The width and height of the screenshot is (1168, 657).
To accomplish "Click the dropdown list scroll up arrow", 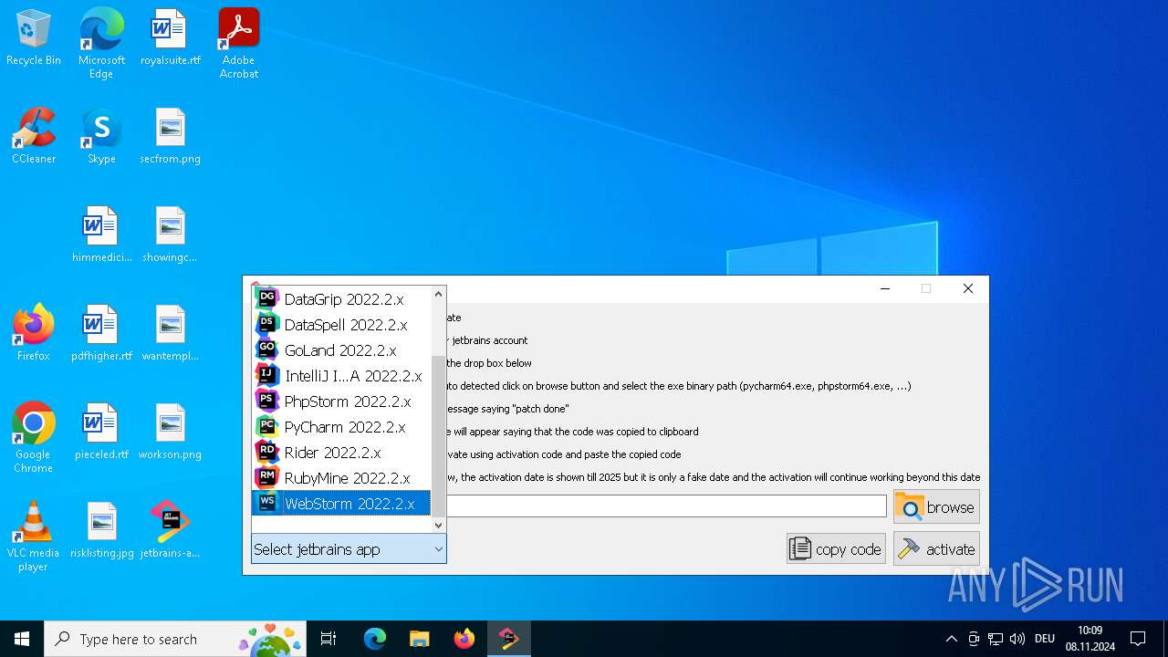I will pyautogui.click(x=438, y=294).
